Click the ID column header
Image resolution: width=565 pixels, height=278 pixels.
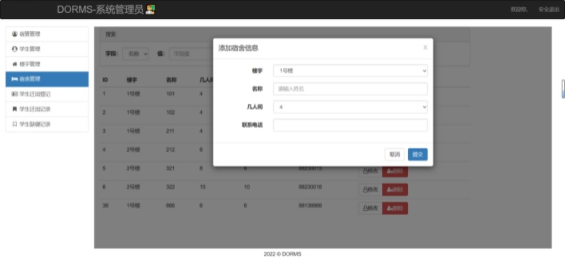point(105,80)
